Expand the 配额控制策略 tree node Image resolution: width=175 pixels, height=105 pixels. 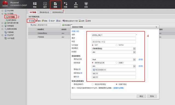pos(2,29)
